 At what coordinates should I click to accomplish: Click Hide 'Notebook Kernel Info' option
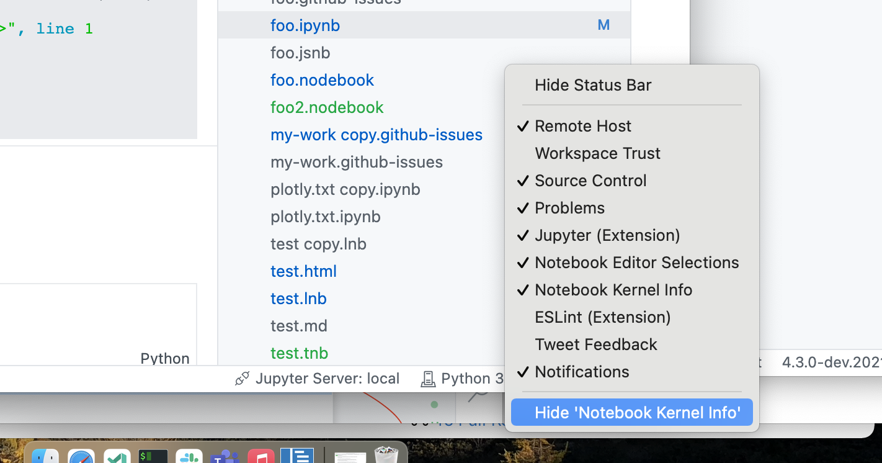tap(631, 412)
